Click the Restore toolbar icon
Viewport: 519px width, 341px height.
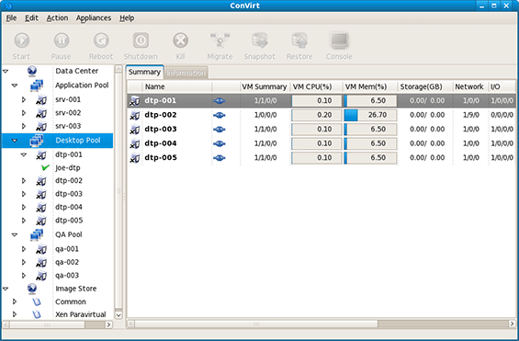click(x=299, y=40)
